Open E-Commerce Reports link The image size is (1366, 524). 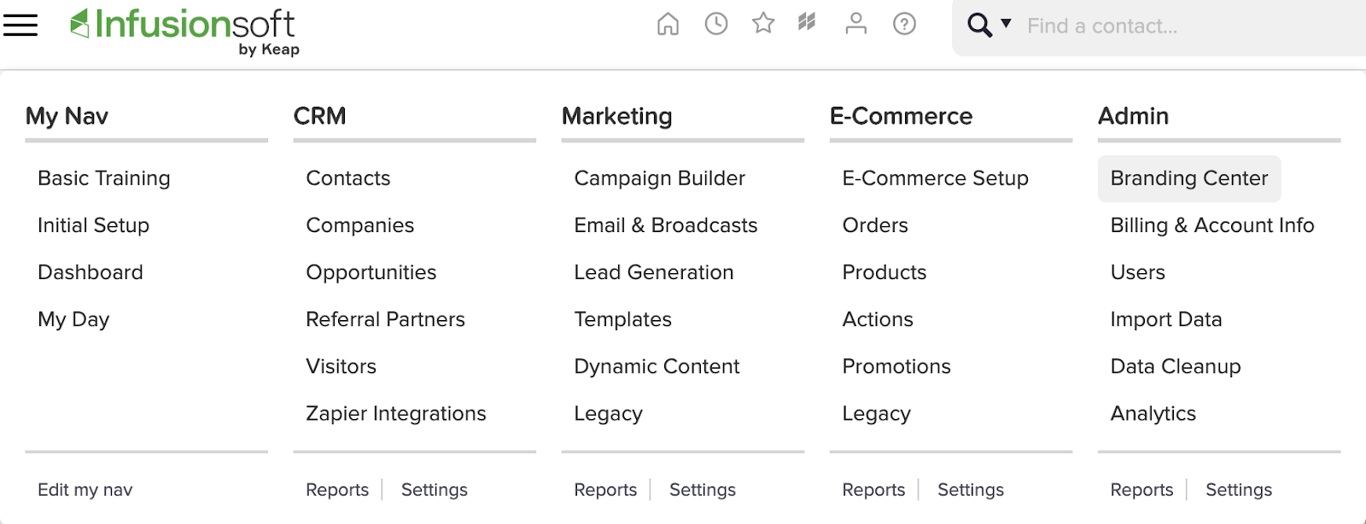873,490
